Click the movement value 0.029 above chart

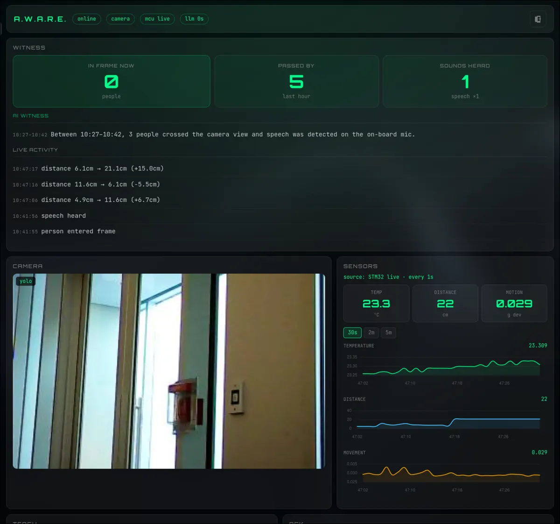[539, 453]
